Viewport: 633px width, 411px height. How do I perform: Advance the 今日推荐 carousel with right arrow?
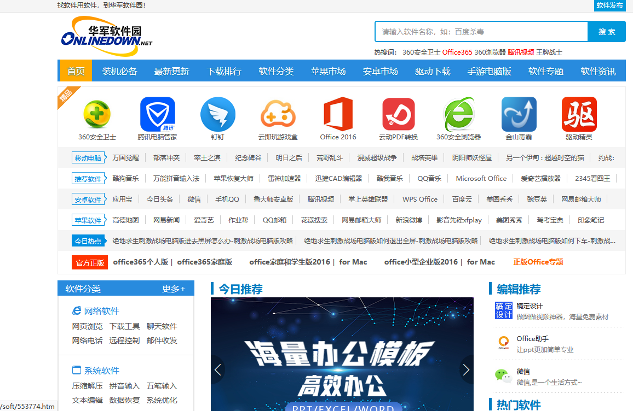coord(466,369)
